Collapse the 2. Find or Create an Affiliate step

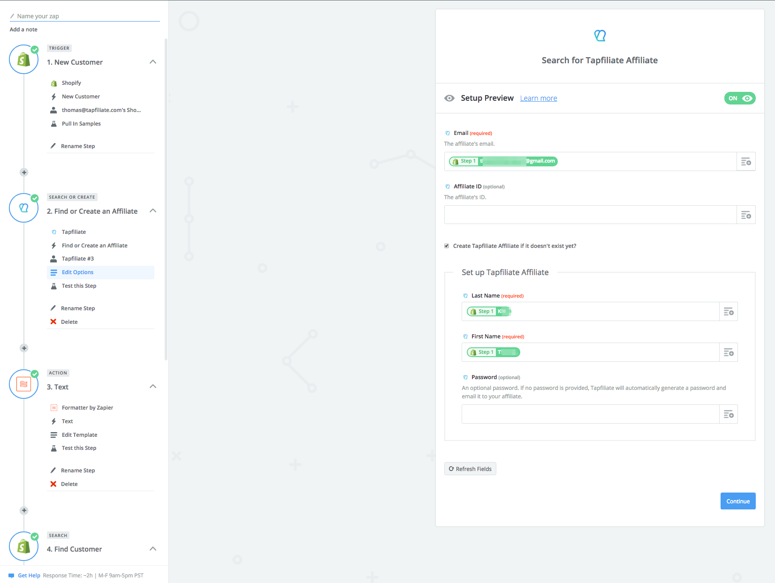[x=153, y=211]
